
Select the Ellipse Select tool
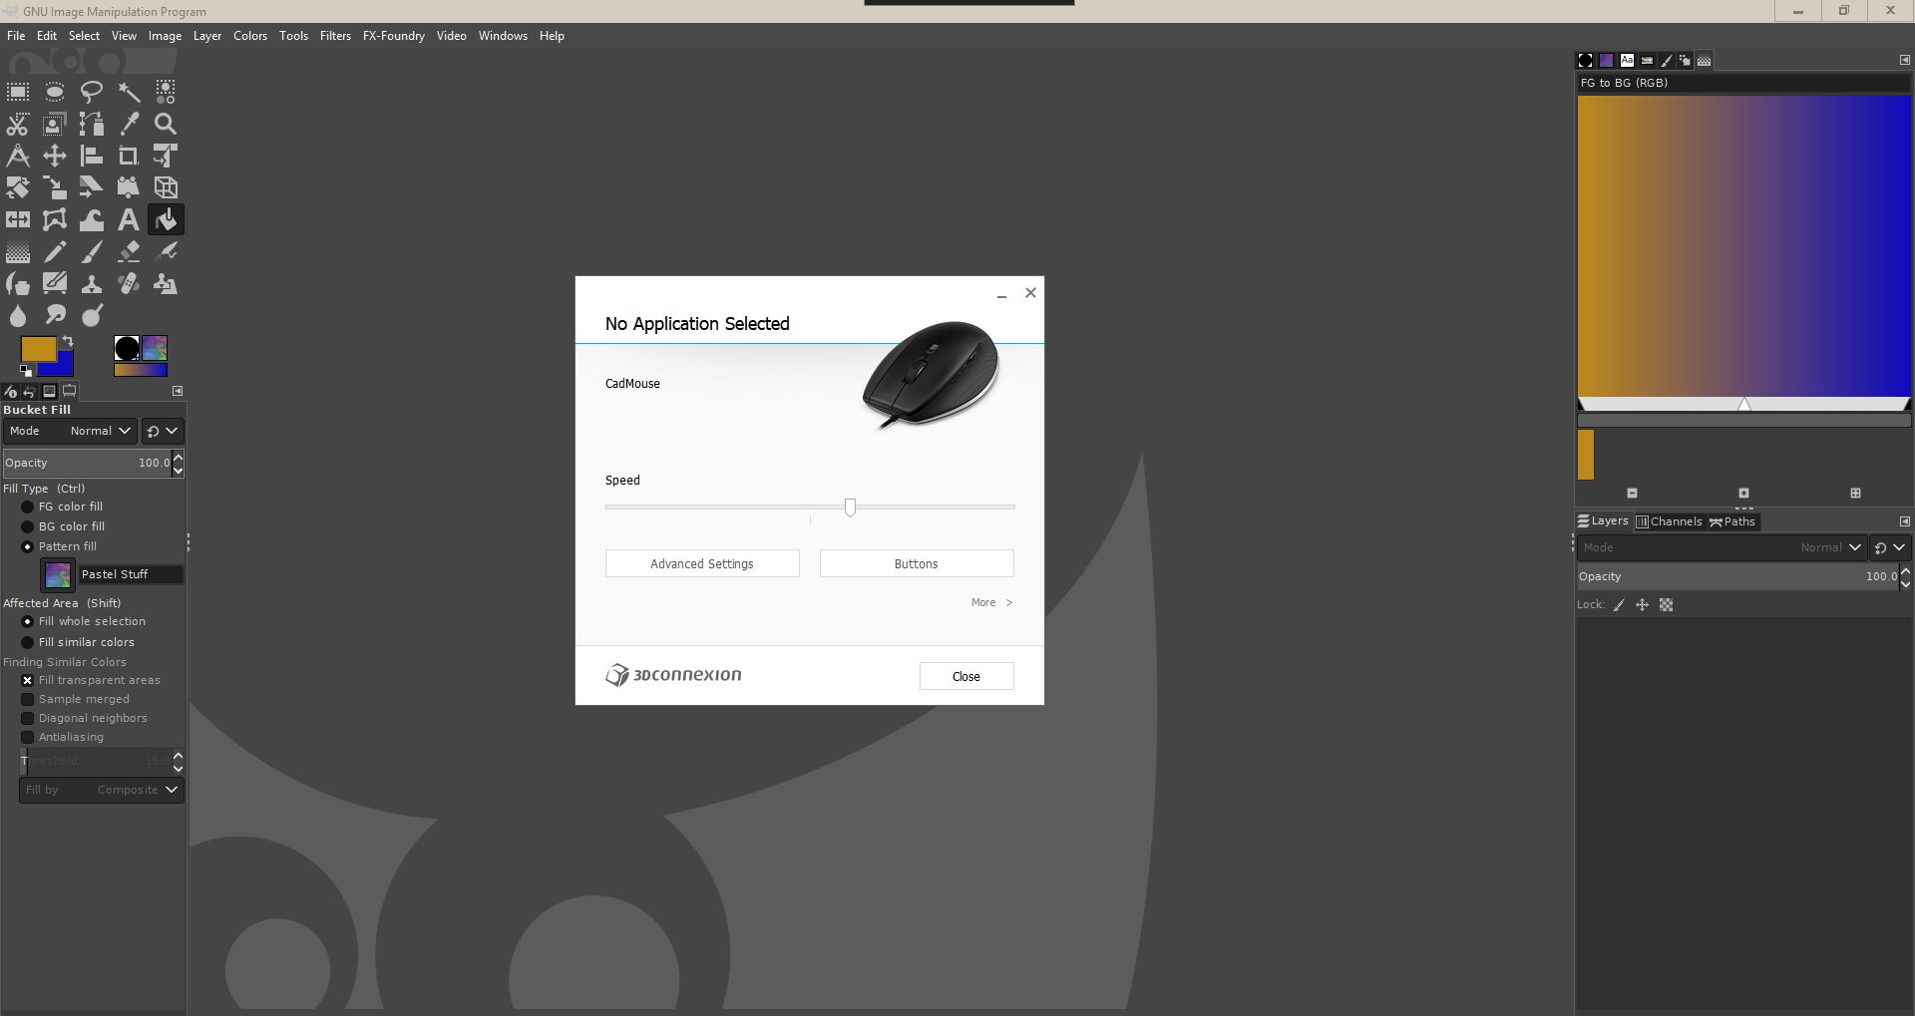[55, 92]
